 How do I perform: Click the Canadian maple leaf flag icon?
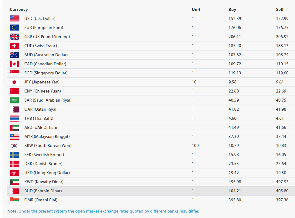tap(14, 64)
